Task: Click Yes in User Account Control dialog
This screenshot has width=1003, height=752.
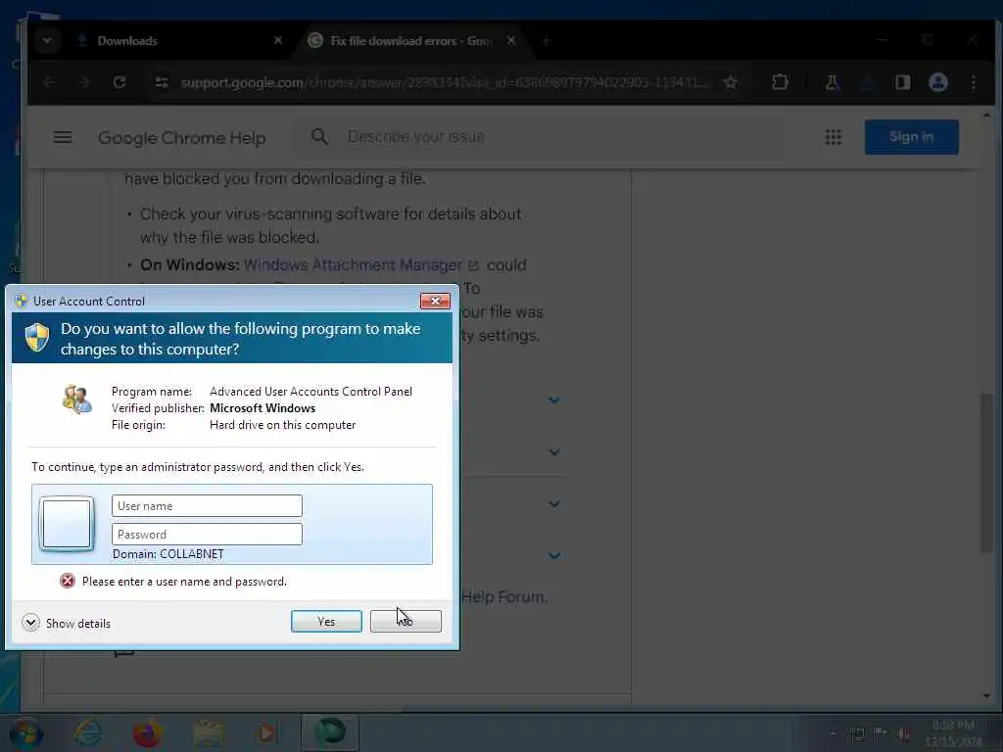Action: click(x=326, y=621)
